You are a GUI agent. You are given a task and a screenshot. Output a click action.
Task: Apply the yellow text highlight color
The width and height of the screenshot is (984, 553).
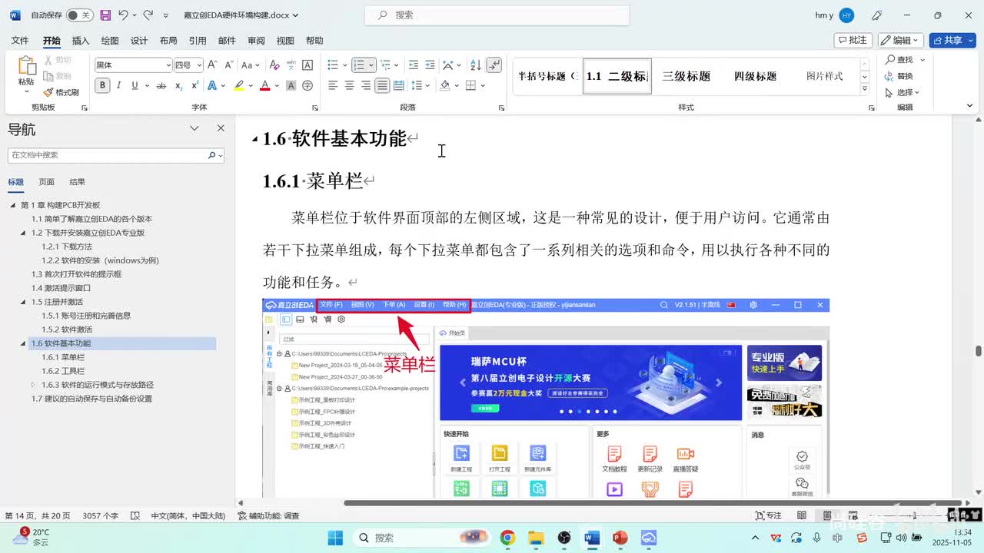point(238,85)
